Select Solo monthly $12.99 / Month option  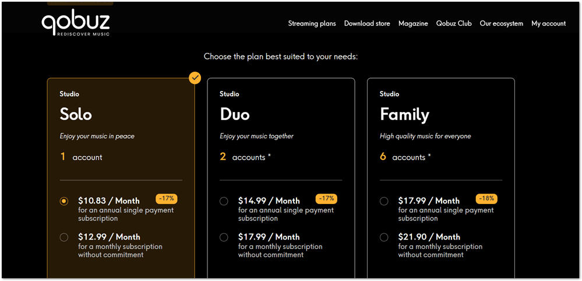click(x=64, y=237)
